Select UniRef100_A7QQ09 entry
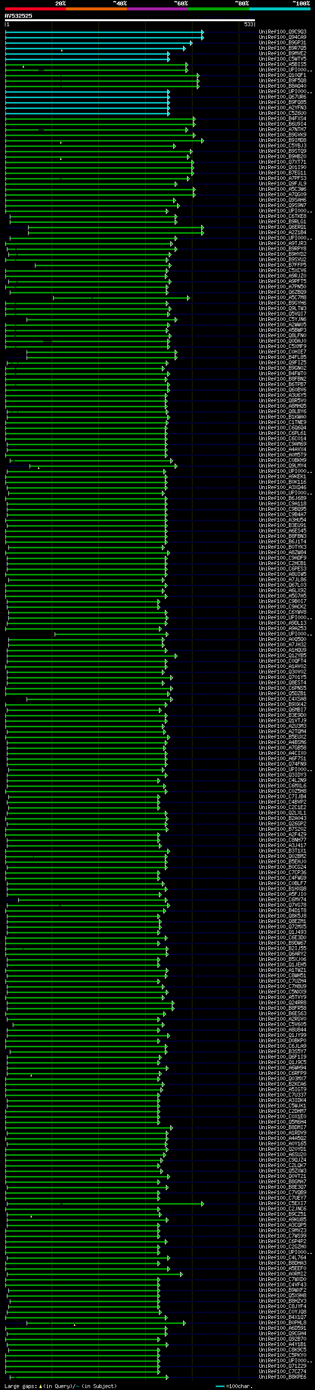Viewport: 315px width, 1390px height. tap(283, 194)
